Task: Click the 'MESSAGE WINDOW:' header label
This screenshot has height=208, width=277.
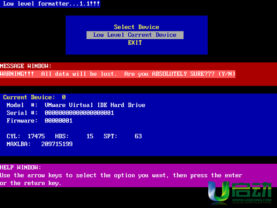Action: point(26,66)
